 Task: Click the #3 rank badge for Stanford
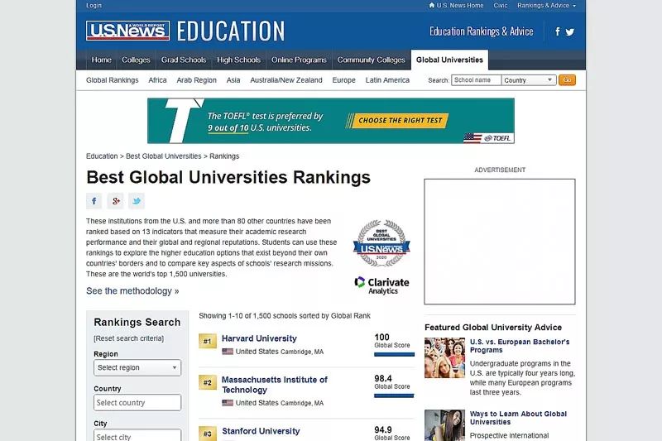tap(208, 434)
